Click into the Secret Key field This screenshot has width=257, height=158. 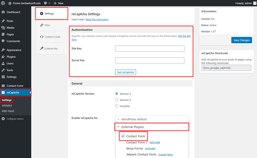click(150, 60)
